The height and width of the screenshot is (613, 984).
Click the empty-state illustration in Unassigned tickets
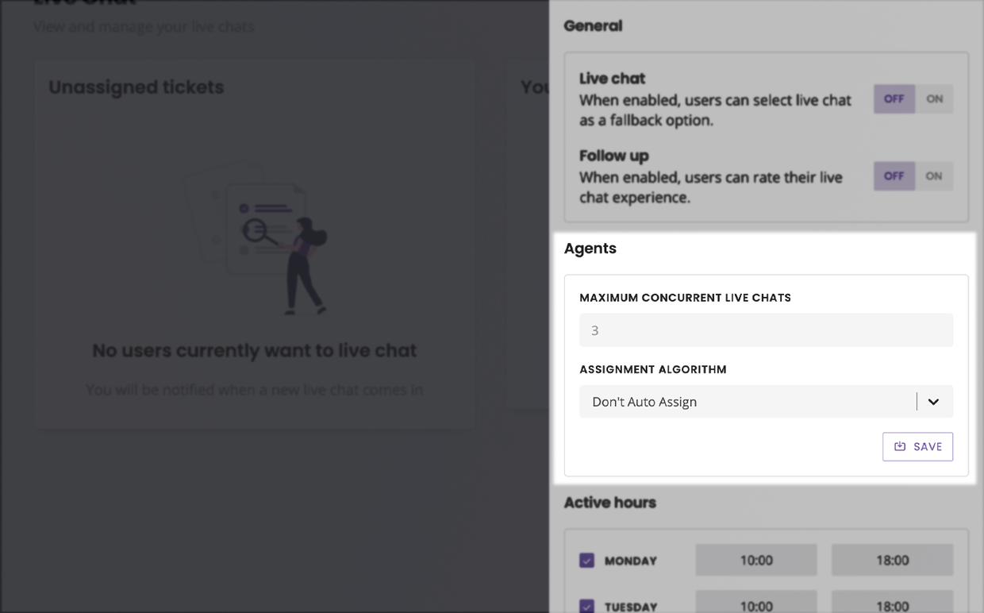pos(256,238)
